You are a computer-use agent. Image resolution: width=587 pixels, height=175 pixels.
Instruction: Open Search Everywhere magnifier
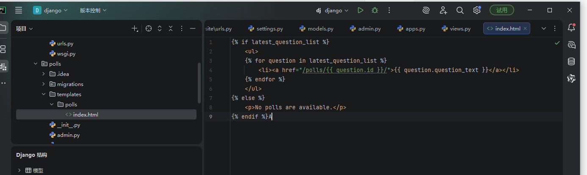(x=460, y=10)
